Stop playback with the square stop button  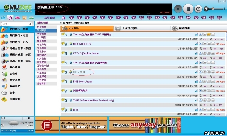[x=188, y=9]
